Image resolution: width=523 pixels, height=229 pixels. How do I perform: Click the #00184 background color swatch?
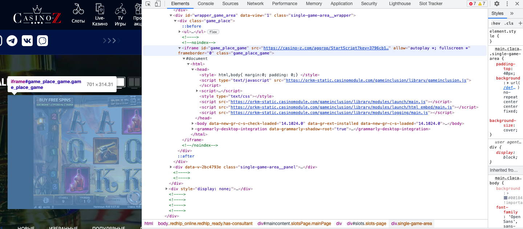click(x=506, y=198)
